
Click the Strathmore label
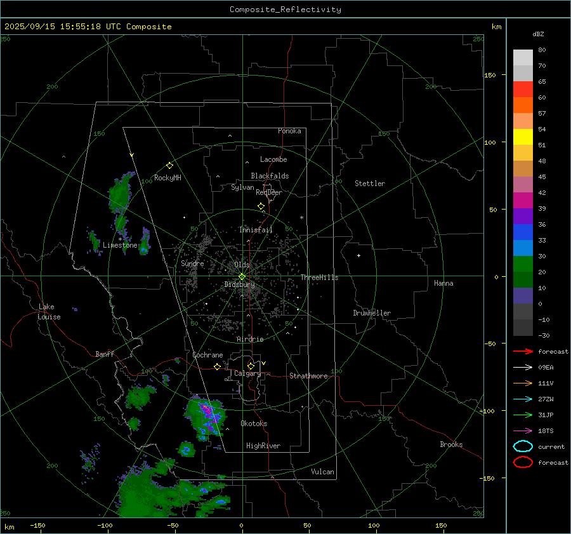pos(308,376)
